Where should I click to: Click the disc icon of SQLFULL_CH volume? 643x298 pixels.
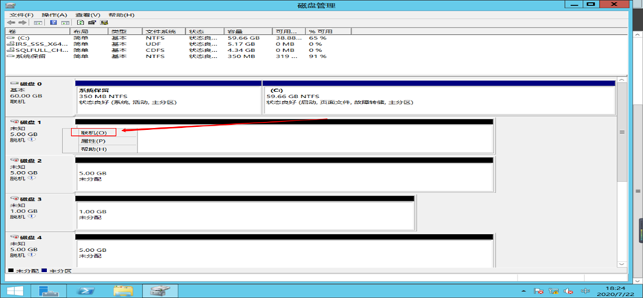pos(11,50)
